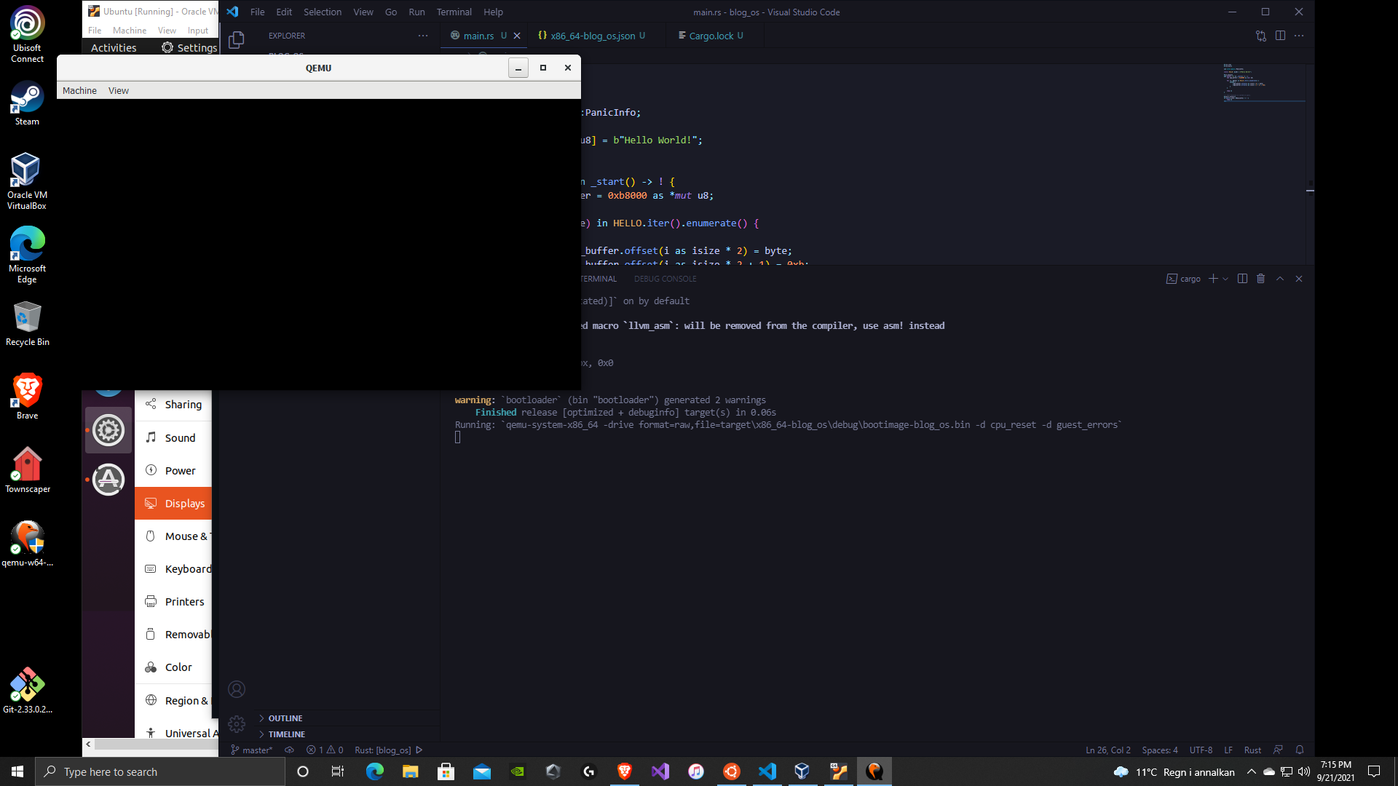The image size is (1398, 786).
Task: Open Brave browser from Windows taskbar
Action: click(x=624, y=772)
